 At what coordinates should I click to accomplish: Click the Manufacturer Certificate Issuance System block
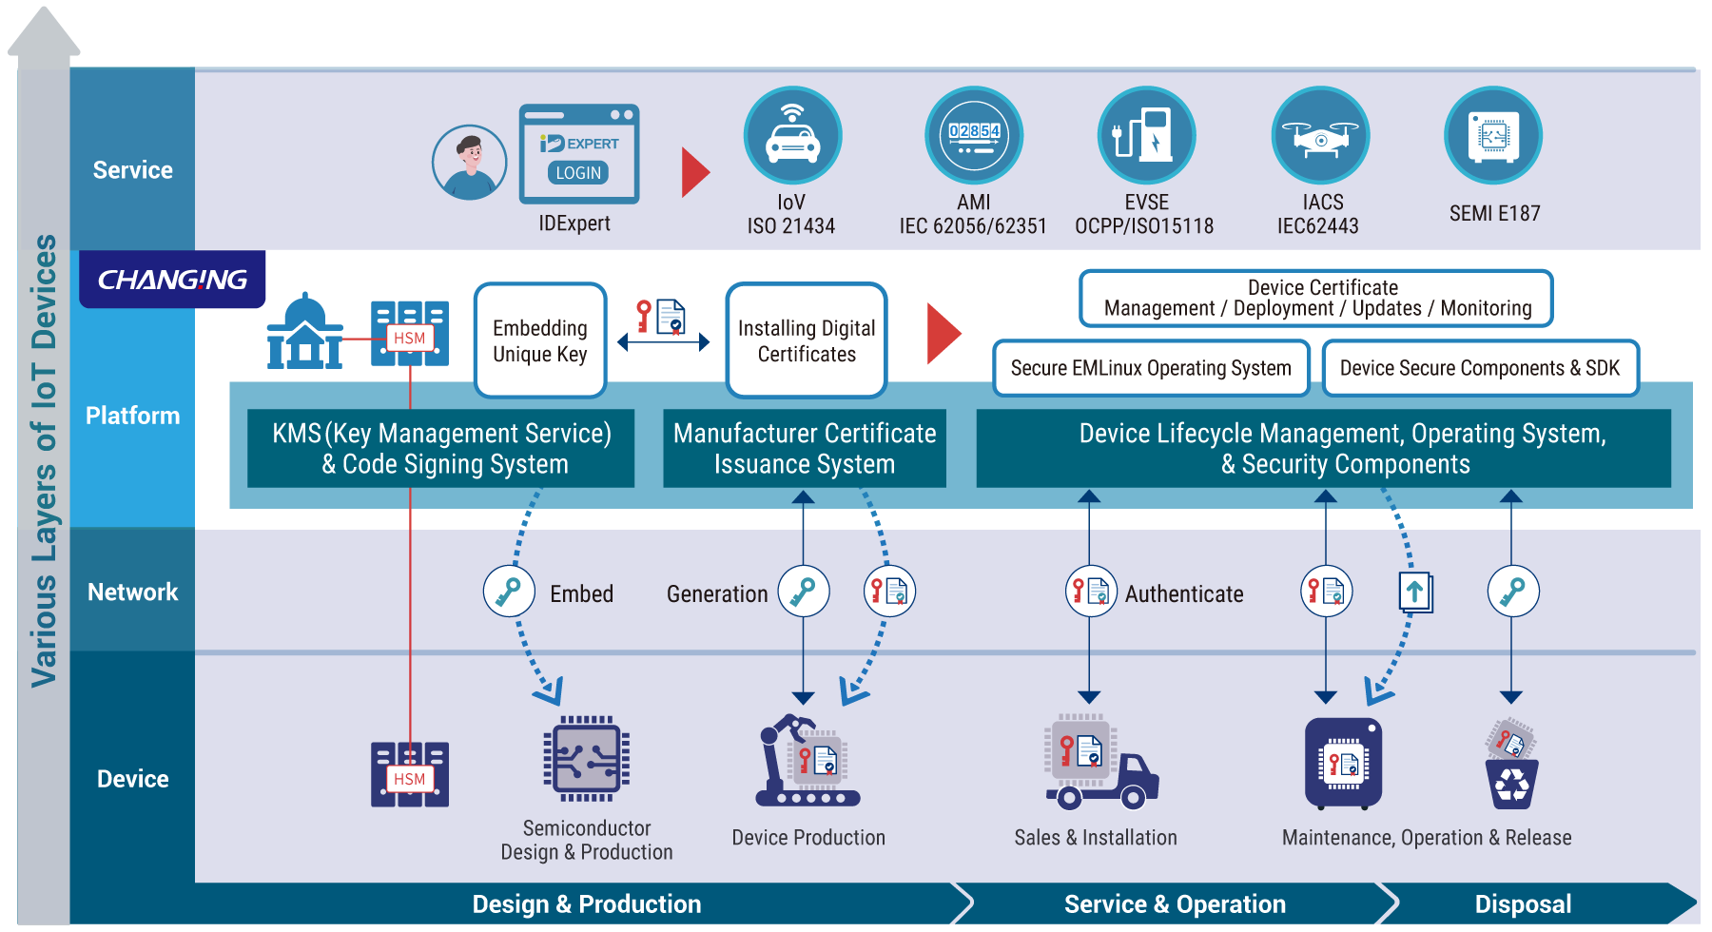click(x=805, y=448)
